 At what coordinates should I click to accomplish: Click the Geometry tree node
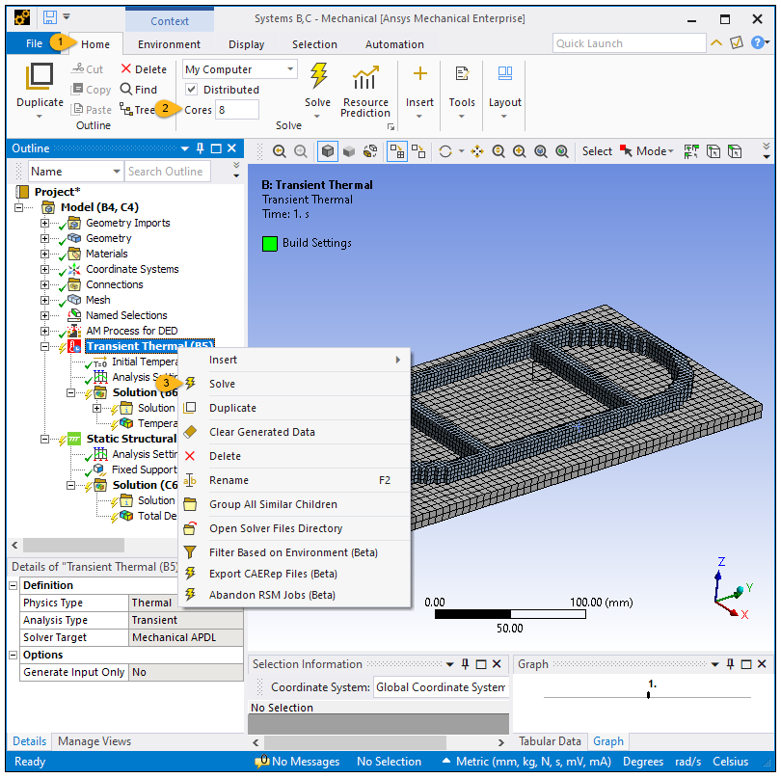coord(109,238)
